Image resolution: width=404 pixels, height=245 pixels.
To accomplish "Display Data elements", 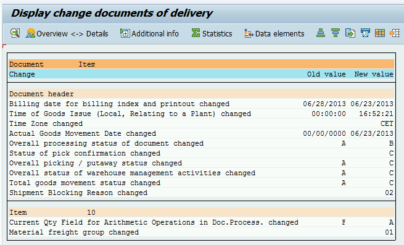I will [274, 33].
